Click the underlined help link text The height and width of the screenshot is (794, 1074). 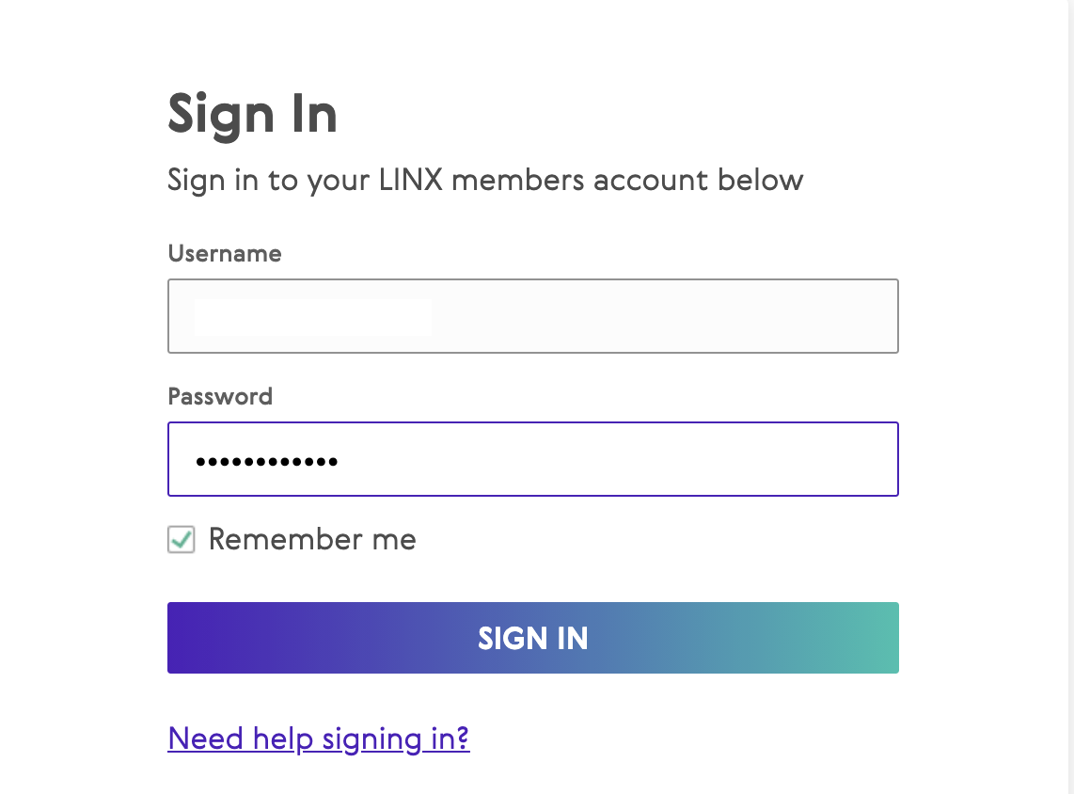(x=318, y=738)
